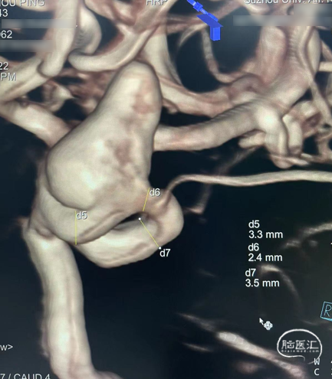Click the PM time stamp text
Viewport: 332px width, 379px height.
8,77
